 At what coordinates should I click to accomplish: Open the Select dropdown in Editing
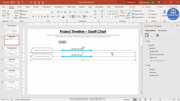pyautogui.click(x=153, y=17)
